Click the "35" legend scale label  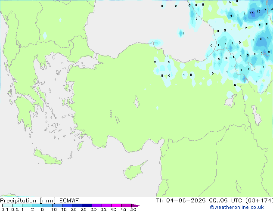coord(103,209)
